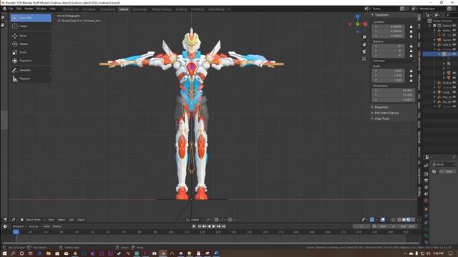
Task: Select the Move tool
Action: (31, 36)
